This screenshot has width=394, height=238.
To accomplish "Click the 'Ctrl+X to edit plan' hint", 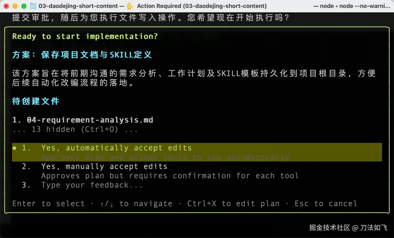I will [x=233, y=204].
